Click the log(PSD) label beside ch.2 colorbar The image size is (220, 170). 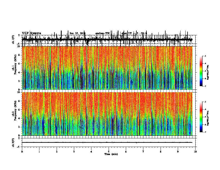pos(208,118)
